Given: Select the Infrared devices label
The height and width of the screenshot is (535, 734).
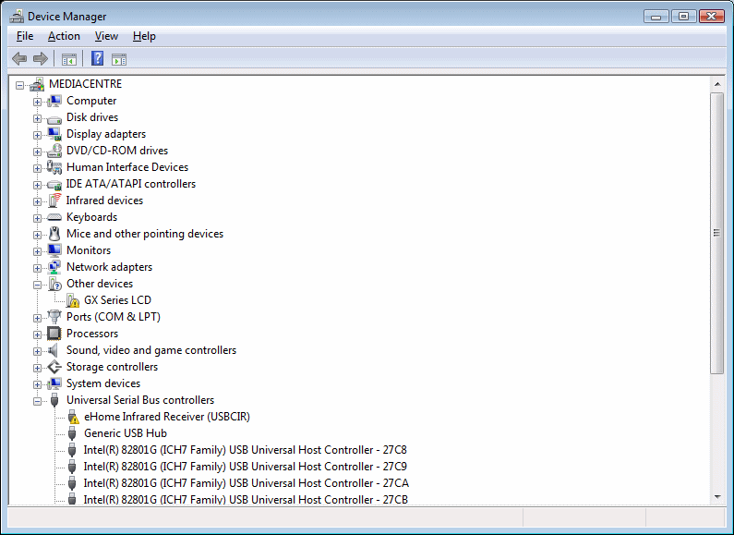Looking at the screenshot, I should (104, 201).
